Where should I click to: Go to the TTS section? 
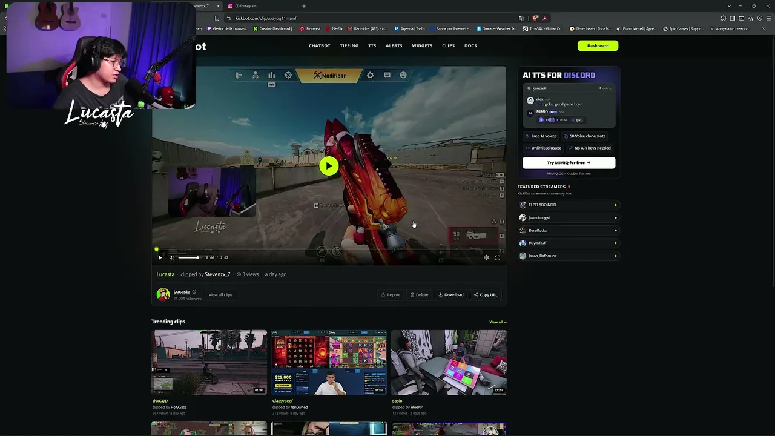tap(372, 45)
